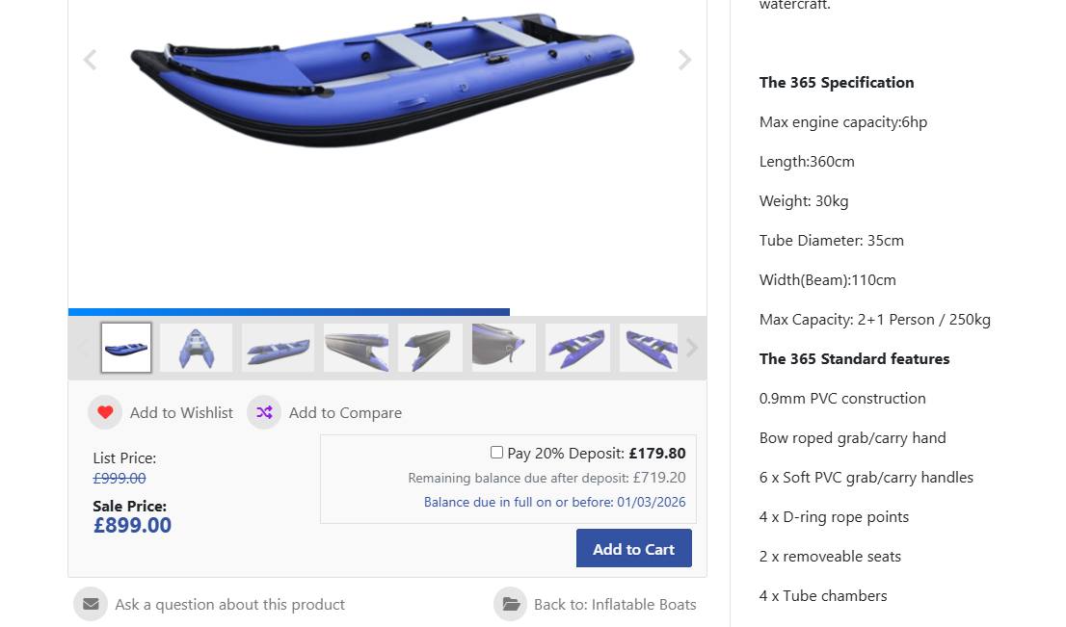The height and width of the screenshot is (627, 1066).
Task: Select the first blue boat side thumbnail
Action: click(125, 348)
